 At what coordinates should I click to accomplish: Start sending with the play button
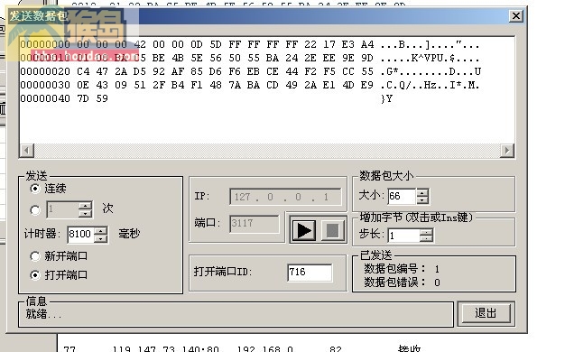click(304, 230)
